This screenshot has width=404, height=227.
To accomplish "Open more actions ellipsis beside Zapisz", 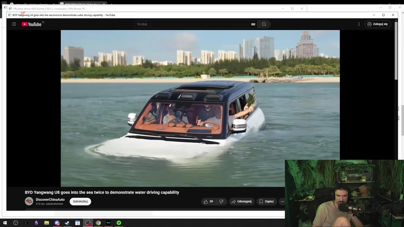I will [282, 201].
